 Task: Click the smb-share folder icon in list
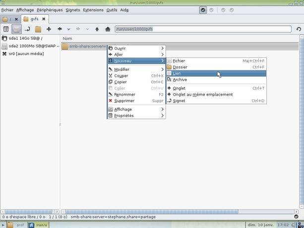pos(65,46)
